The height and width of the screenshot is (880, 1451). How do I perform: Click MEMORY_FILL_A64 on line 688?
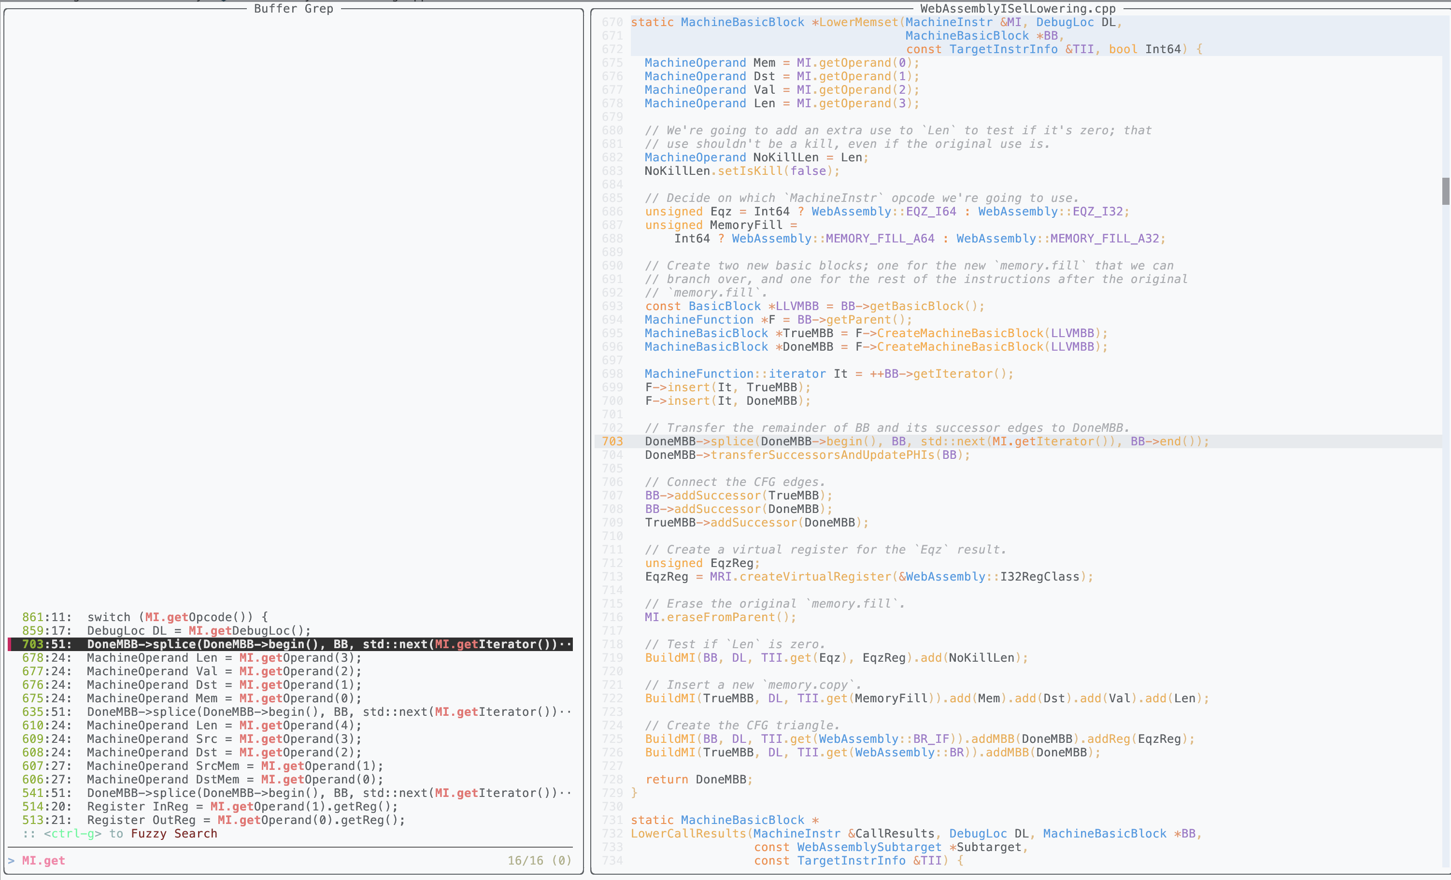880,239
